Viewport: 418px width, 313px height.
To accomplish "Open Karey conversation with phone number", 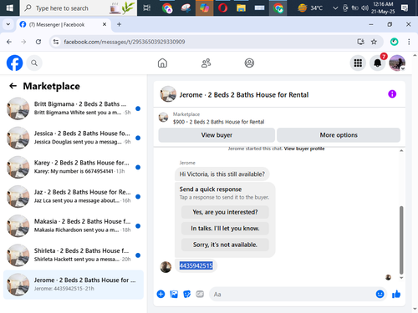I will pos(74,167).
